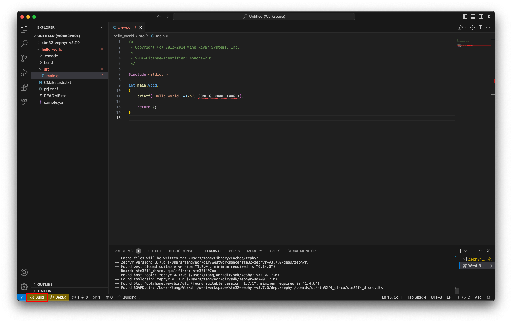Open the Search view in the Activity Bar
The image size is (512, 323).
pyautogui.click(x=24, y=44)
